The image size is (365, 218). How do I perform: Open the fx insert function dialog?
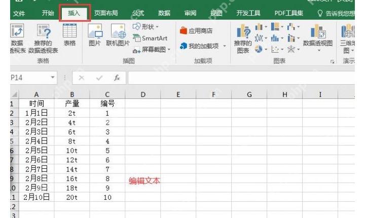coord(117,78)
